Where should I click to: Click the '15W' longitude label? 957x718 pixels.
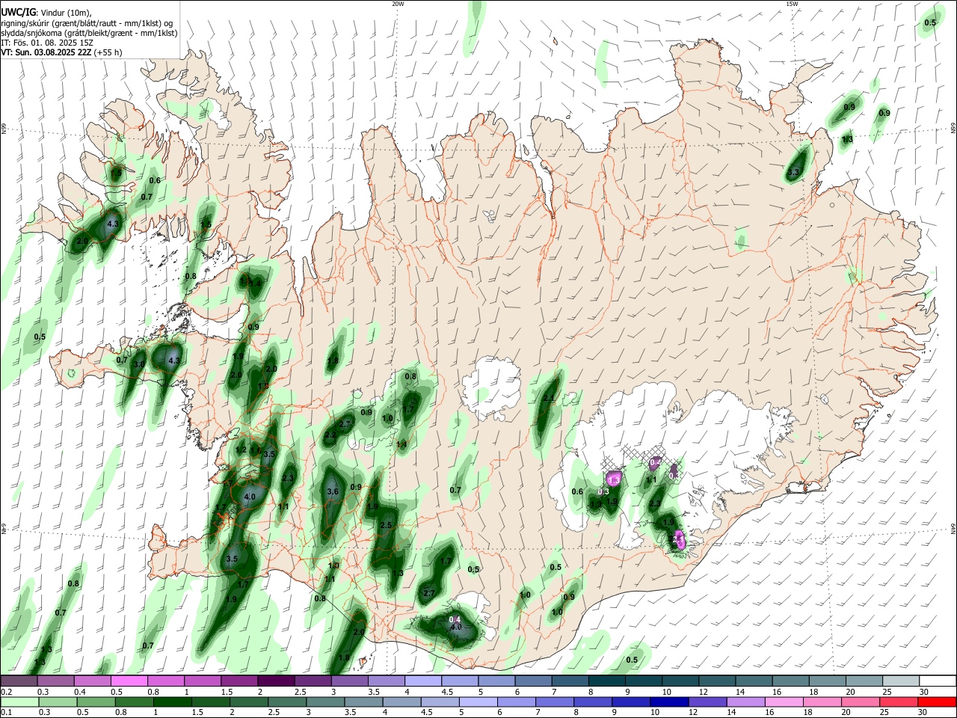[792, 4]
